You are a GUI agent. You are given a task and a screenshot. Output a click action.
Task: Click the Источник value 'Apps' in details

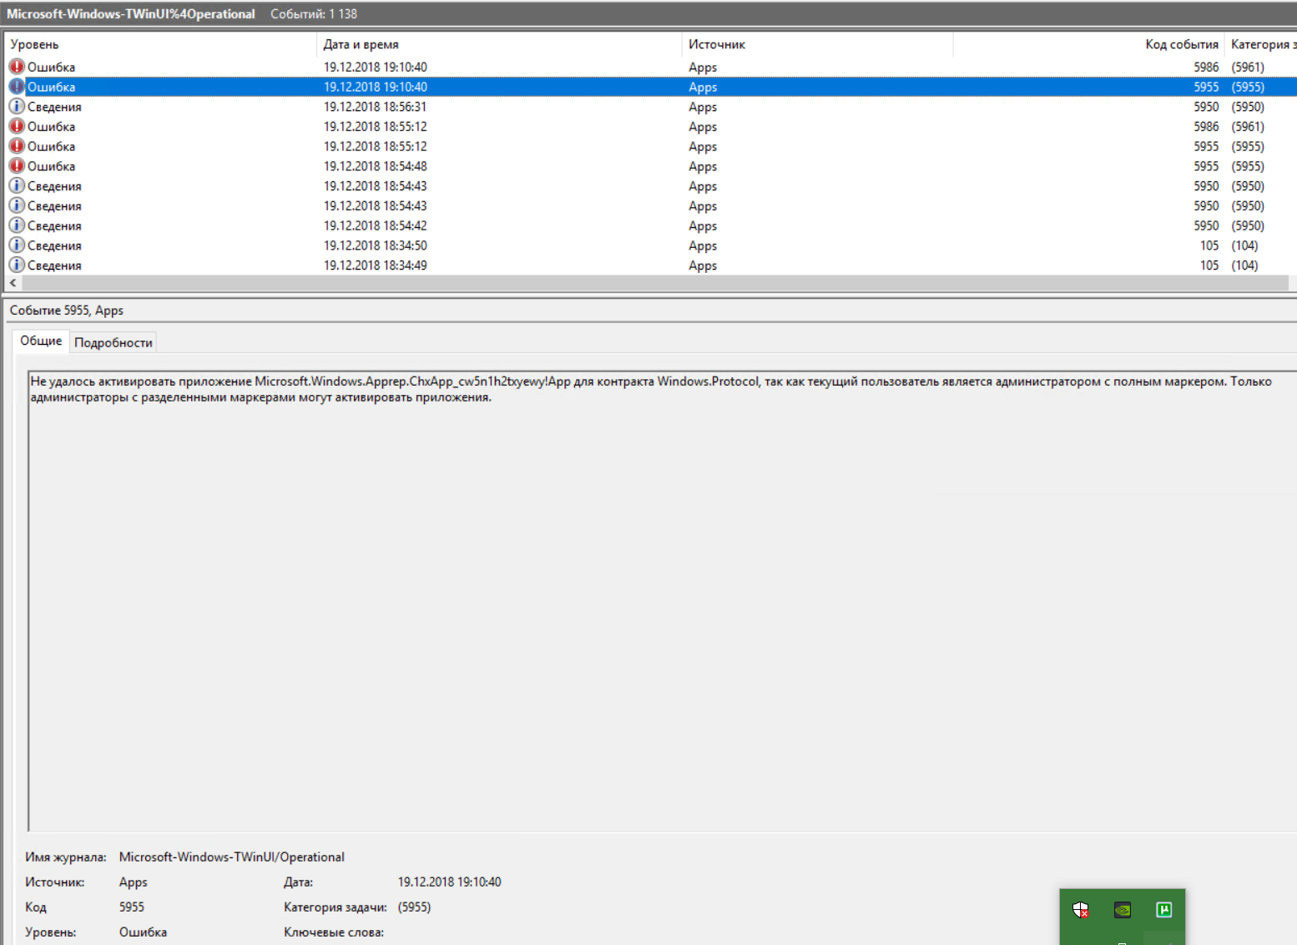tap(133, 882)
